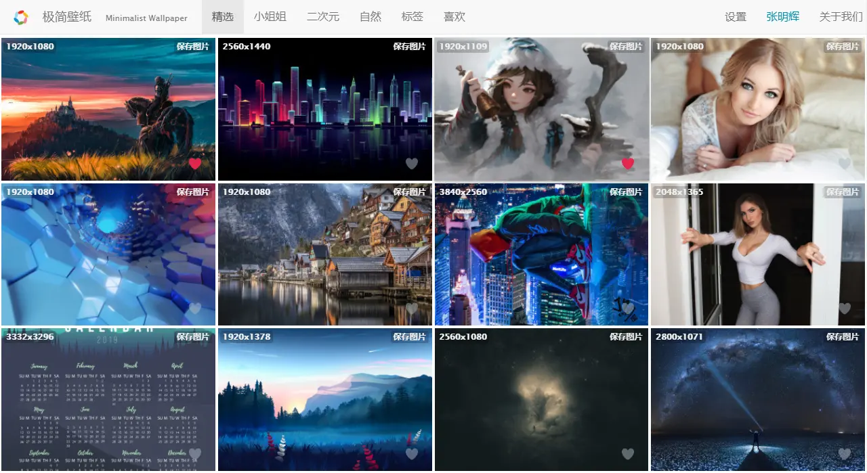Click 保存图片 on the 2560x1080 nebula
The width and height of the screenshot is (867, 473).
(626, 337)
